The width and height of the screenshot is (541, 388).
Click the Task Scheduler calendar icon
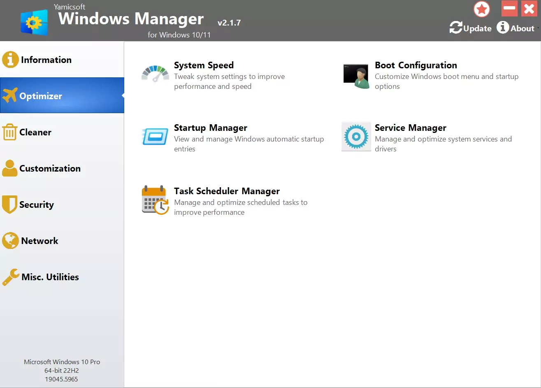tap(155, 200)
